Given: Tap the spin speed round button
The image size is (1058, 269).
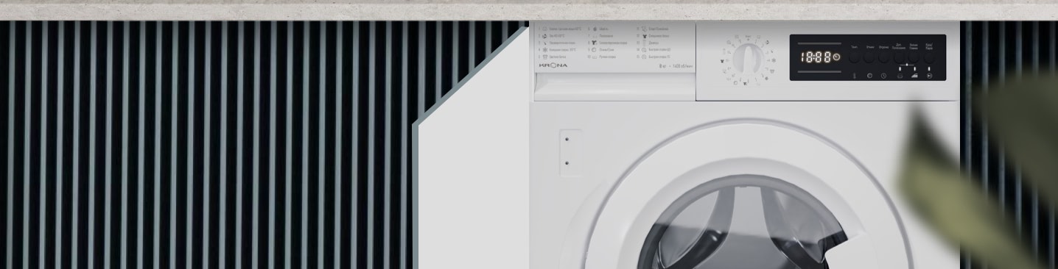Looking at the screenshot, I should (869, 57).
